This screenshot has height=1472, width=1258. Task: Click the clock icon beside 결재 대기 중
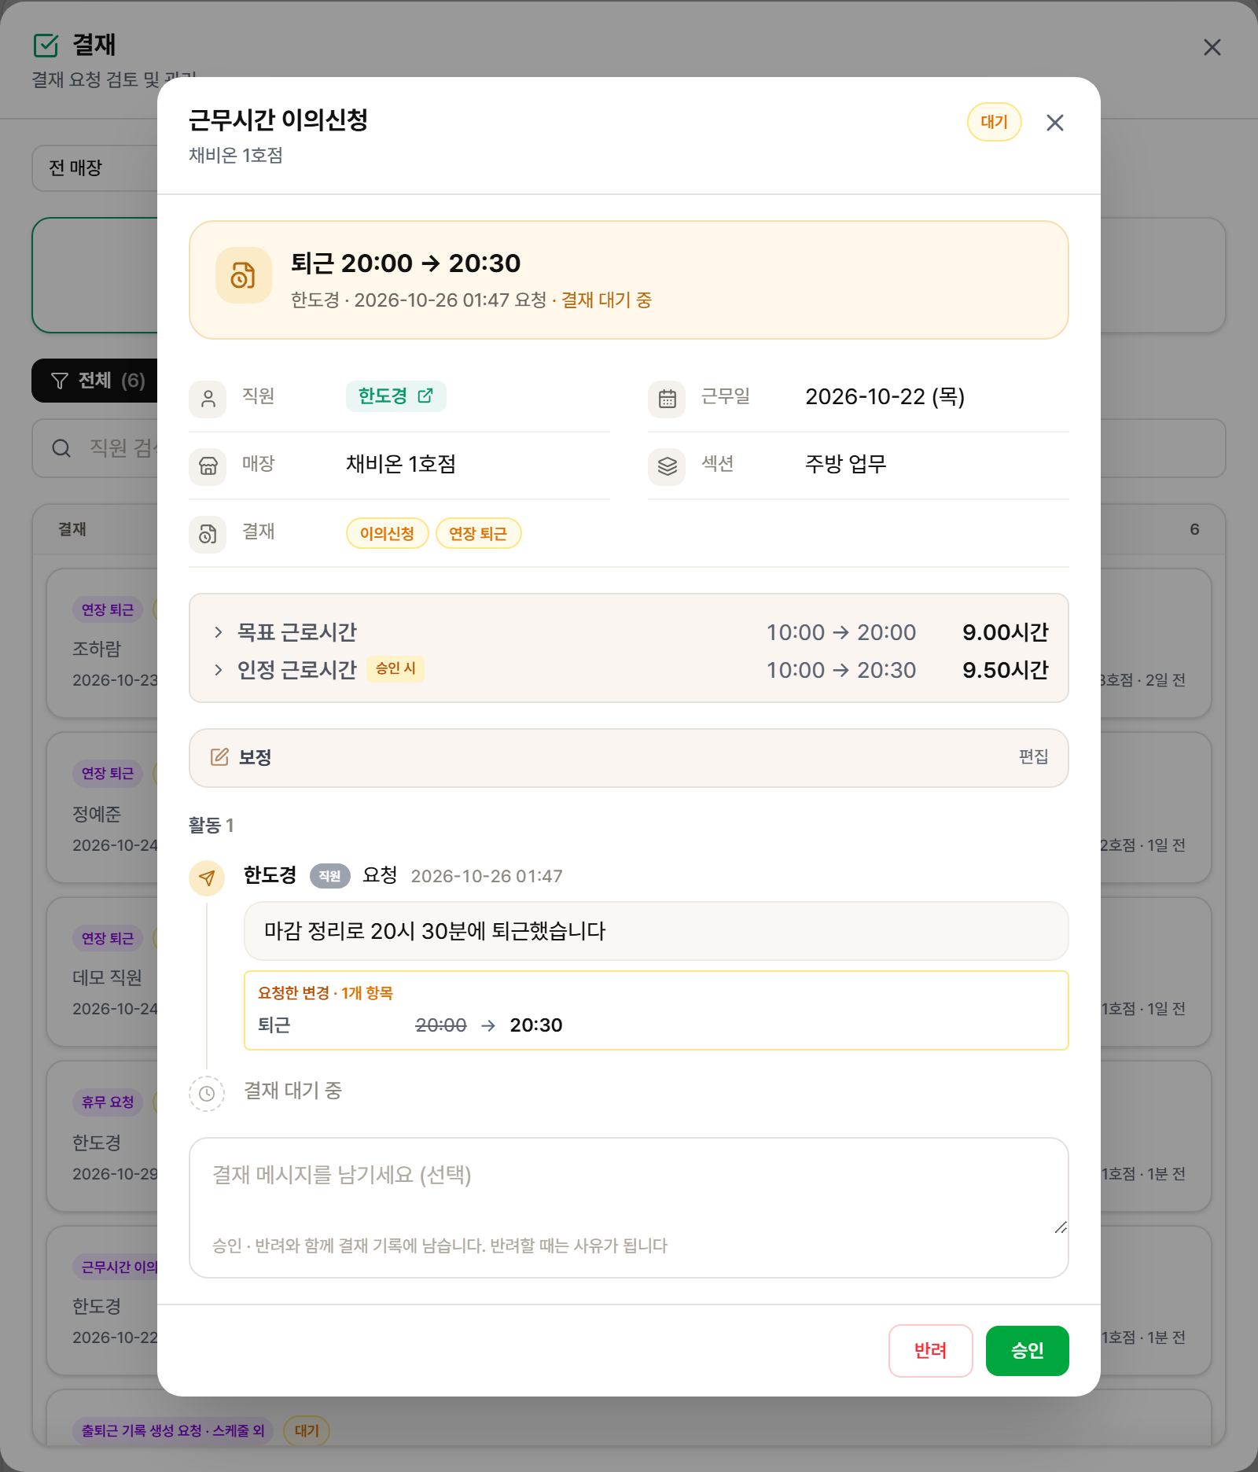(x=207, y=1094)
